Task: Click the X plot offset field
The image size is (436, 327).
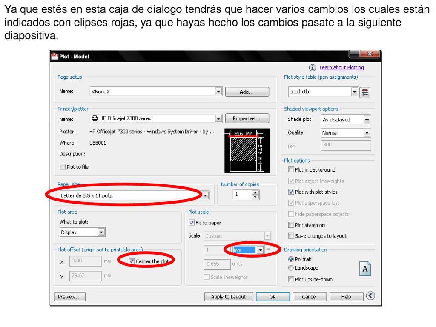Action: click(85, 261)
